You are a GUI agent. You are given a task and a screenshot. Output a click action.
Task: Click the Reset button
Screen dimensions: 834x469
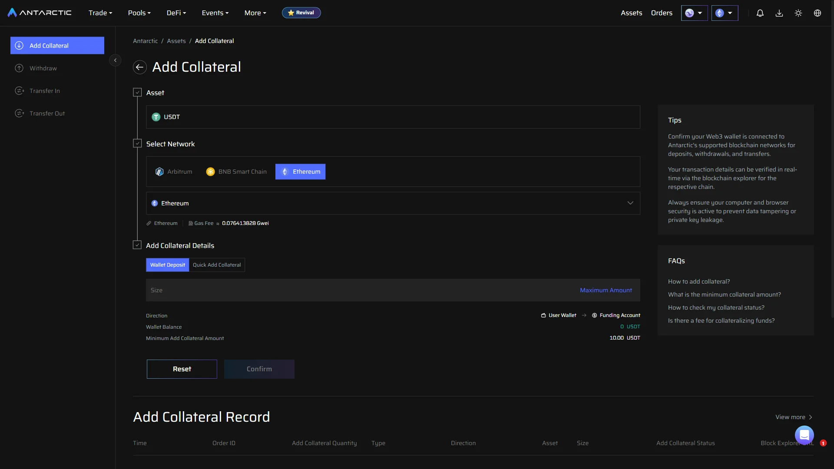182,369
